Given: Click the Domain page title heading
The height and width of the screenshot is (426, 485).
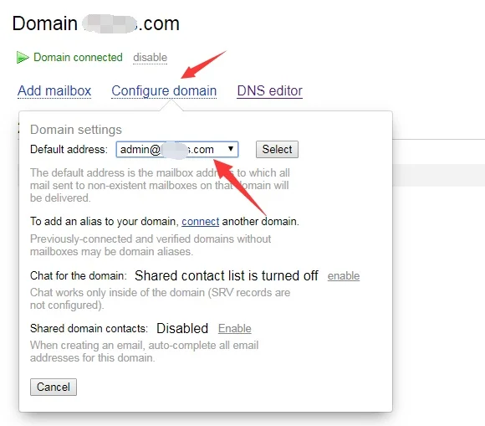Looking at the screenshot, I should [x=96, y=23].
